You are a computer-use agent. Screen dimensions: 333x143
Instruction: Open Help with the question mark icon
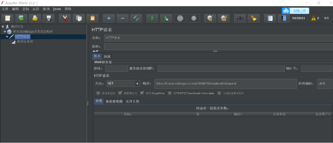pos(284,19)
